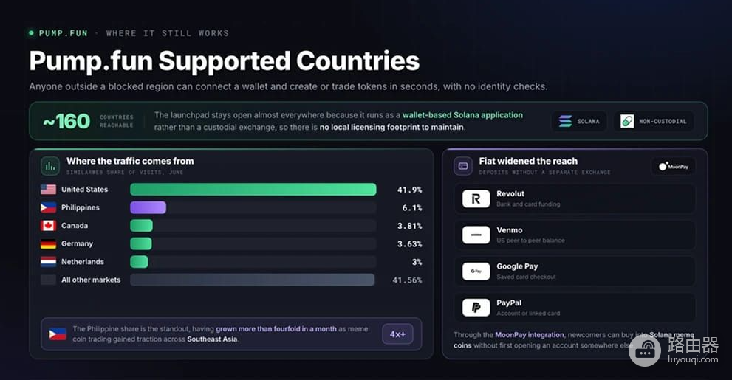Click the 4x+ growth badge
Viewport: 732px width, 380px height.
[x=397, y=334]
